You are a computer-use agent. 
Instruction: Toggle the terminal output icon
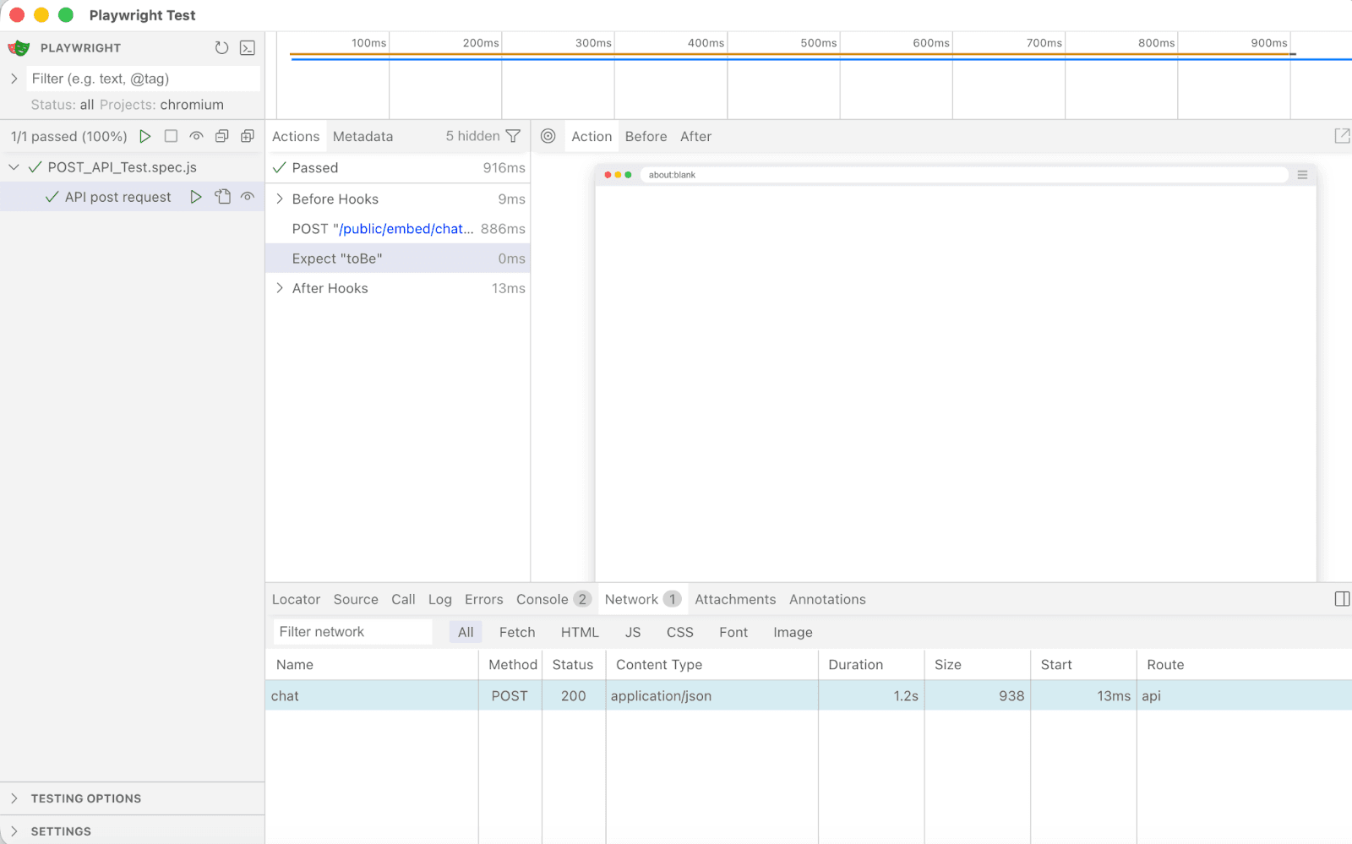coord(248,48)
